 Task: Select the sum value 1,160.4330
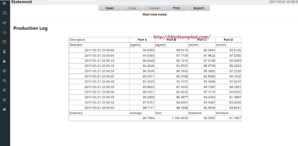180,118
